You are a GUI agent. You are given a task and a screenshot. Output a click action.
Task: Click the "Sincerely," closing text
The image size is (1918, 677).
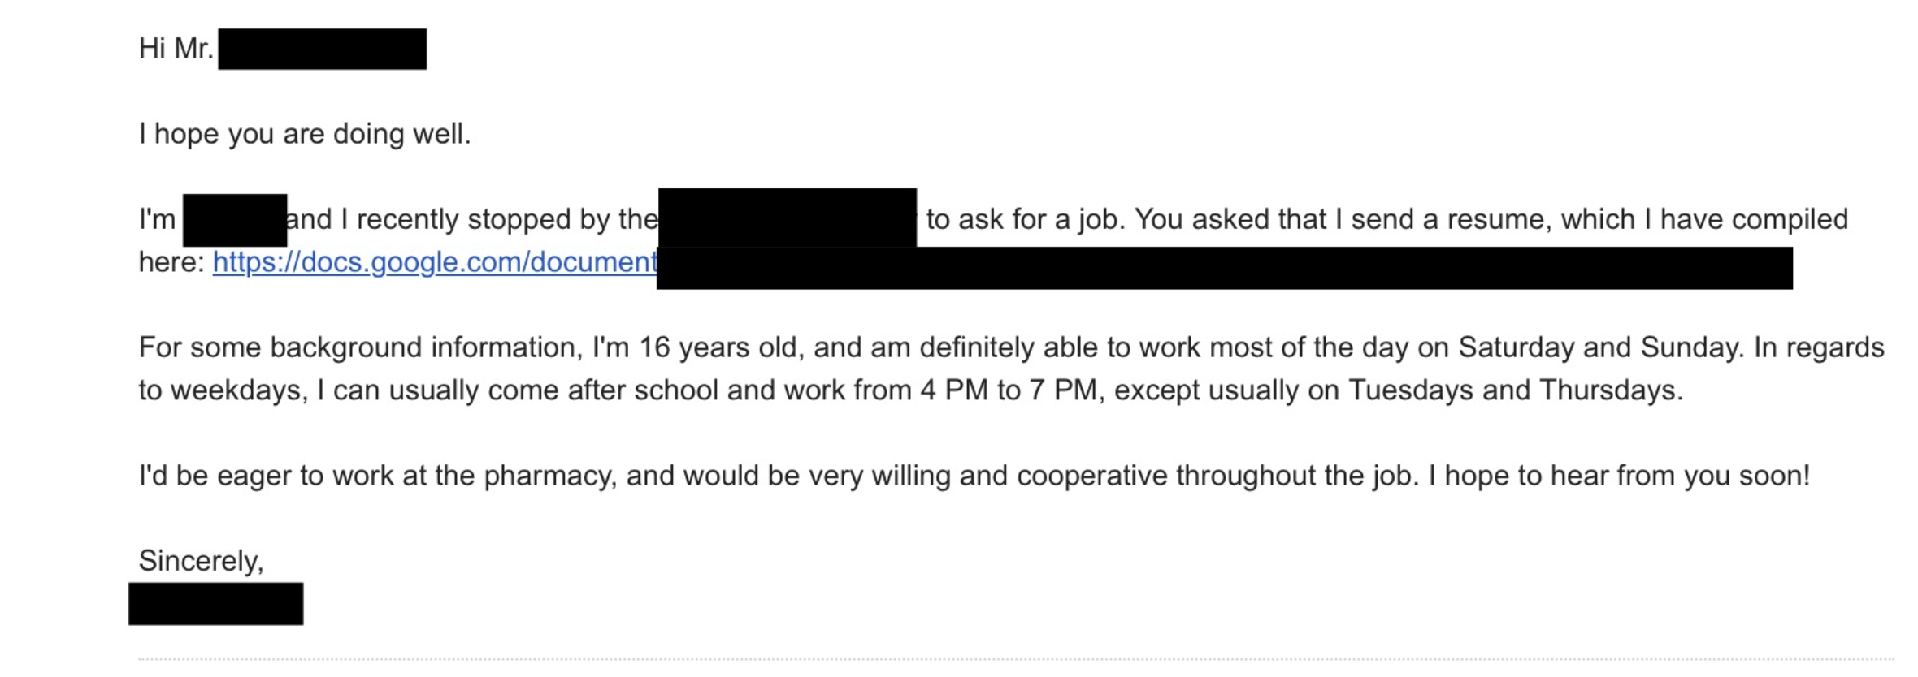tap(201, 561)
